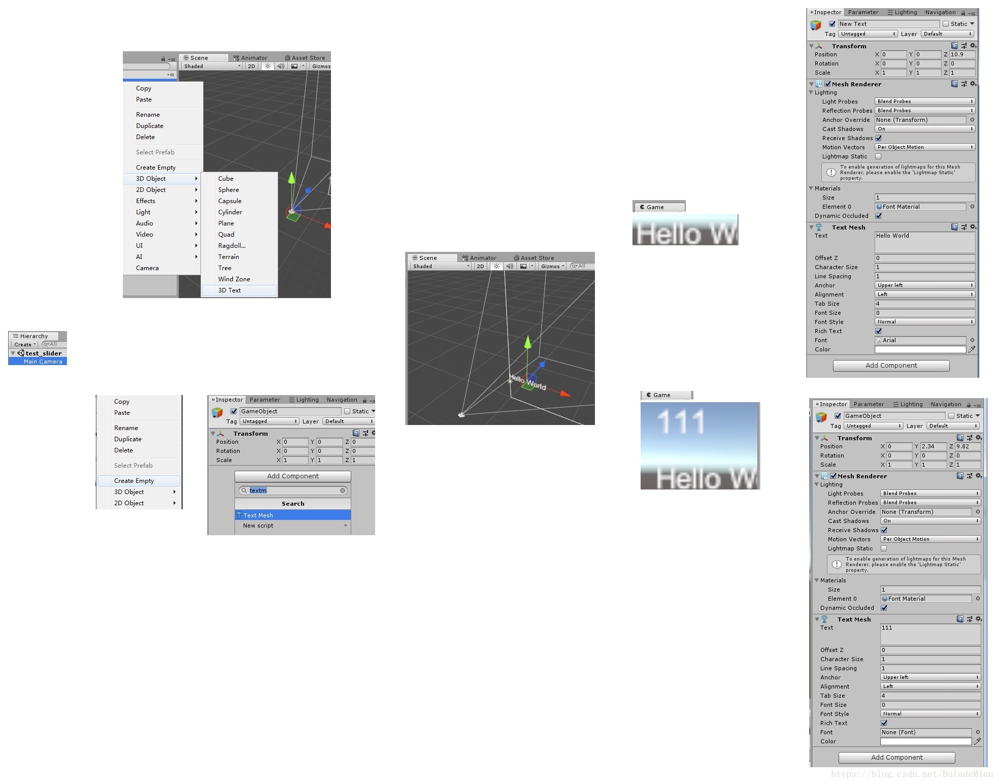Toggle Lightmap Static in New Text Inspector
The height and width of the screenshot is (784, 999).
coord(878,156)
